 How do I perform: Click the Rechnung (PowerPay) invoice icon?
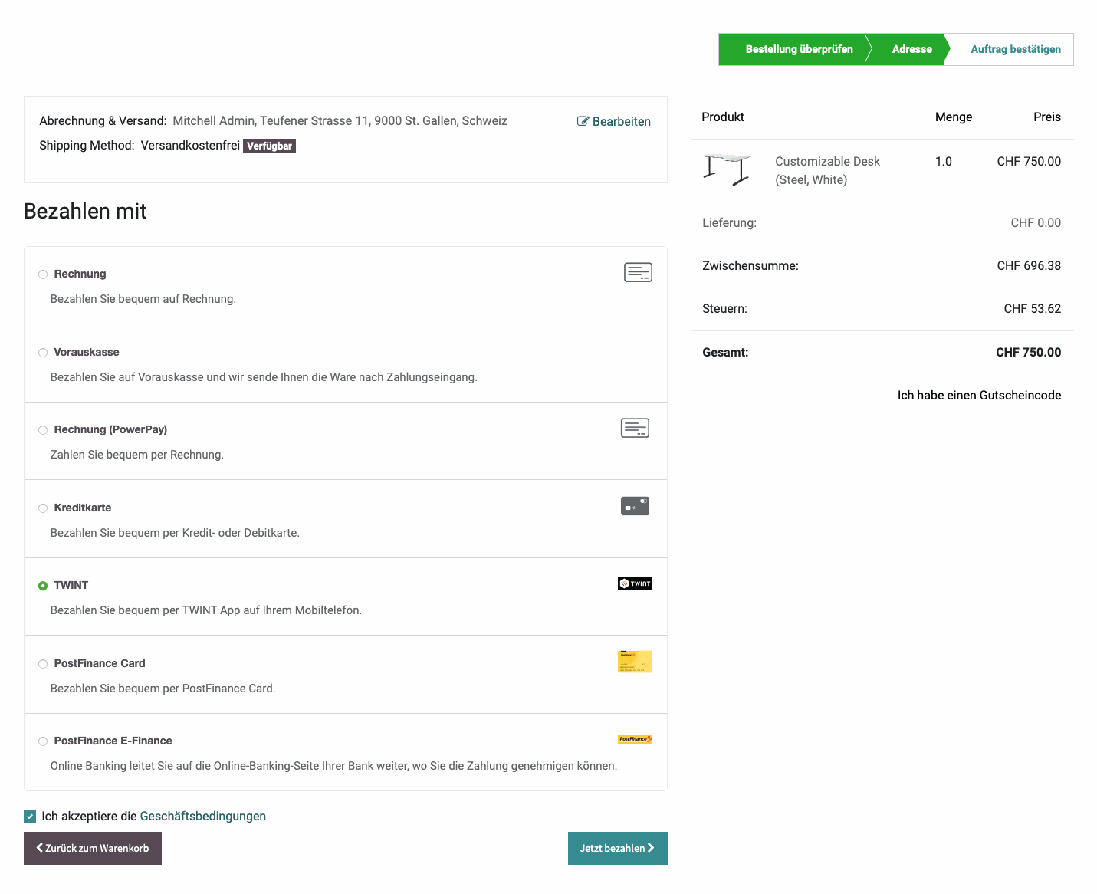[x=634, y=428]
